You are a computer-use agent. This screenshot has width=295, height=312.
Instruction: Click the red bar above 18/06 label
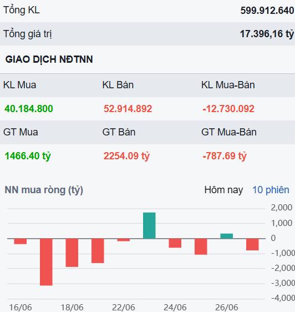point(72,253)
